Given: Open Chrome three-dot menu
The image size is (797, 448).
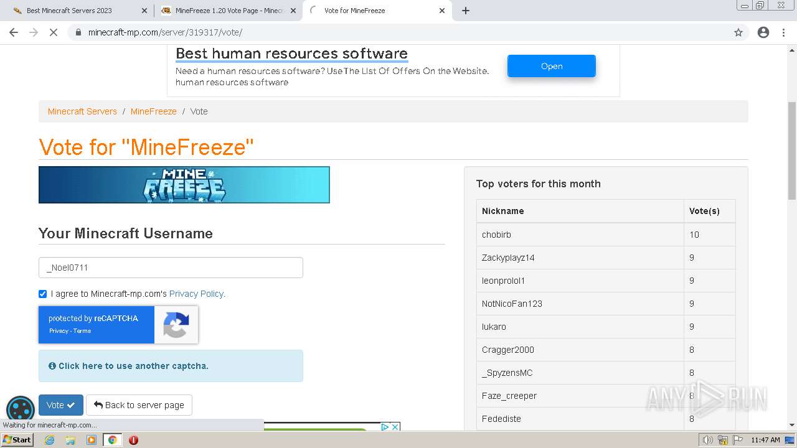Looking at the screenshot, I should 783,32.
